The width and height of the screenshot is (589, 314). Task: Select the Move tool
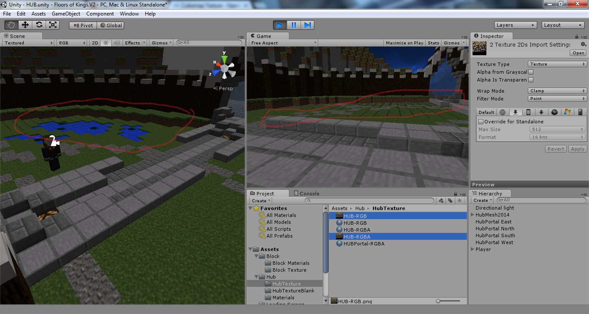tap(25, 25)
